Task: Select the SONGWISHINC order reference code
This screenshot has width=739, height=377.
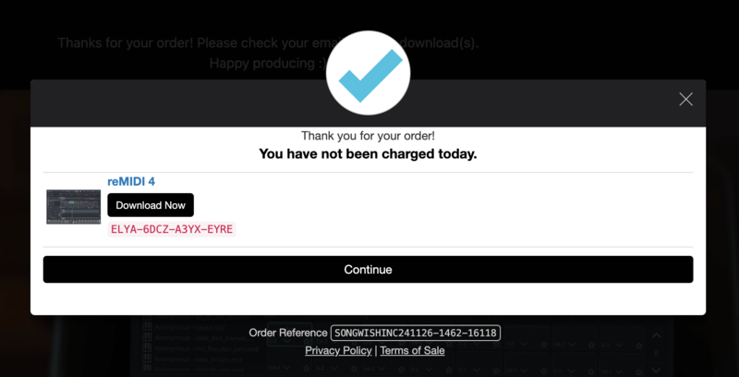Action: coord(416,333)
